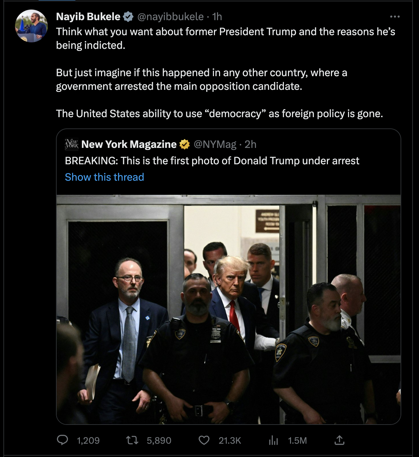The image size is (419, 457).
Task: Click New York Magazine's gold verified badge
Action: 185,144
